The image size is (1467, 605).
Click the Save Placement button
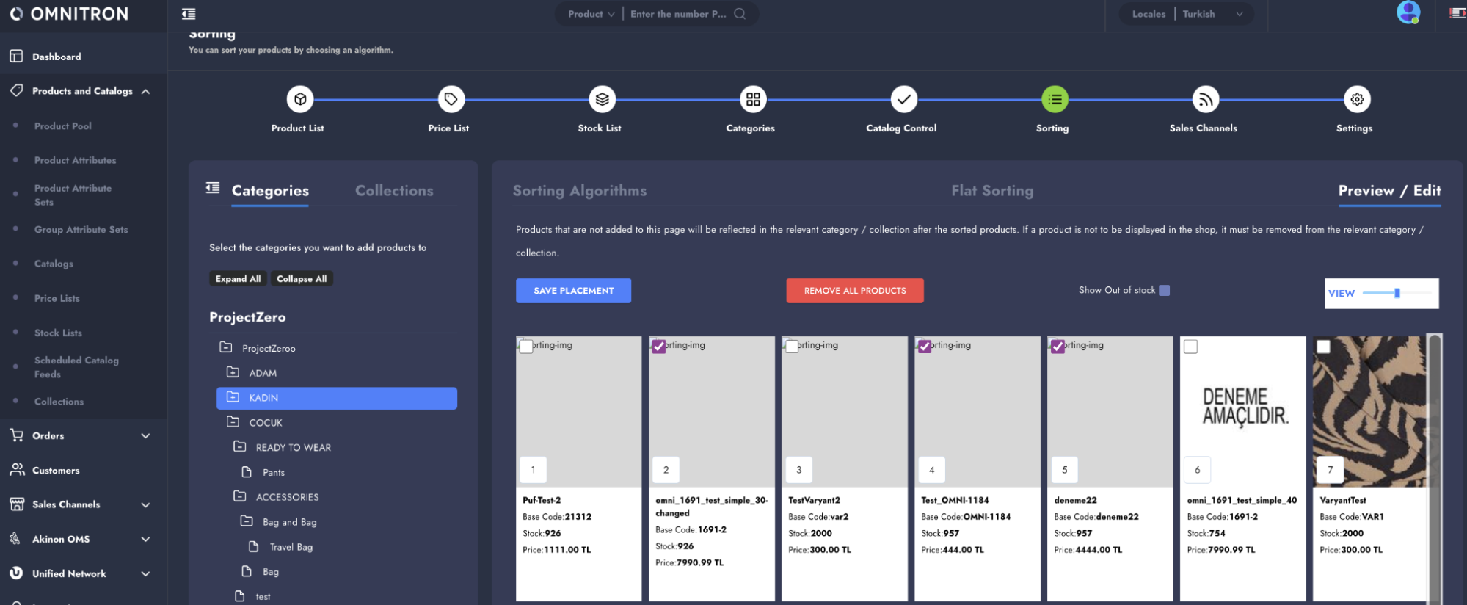[x=573, y=291]
